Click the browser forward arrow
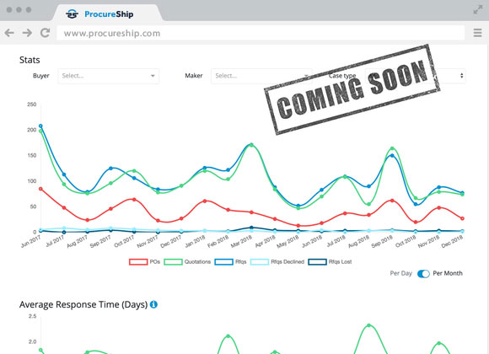The height and width of the screenshot is (354, 489). 27,33
